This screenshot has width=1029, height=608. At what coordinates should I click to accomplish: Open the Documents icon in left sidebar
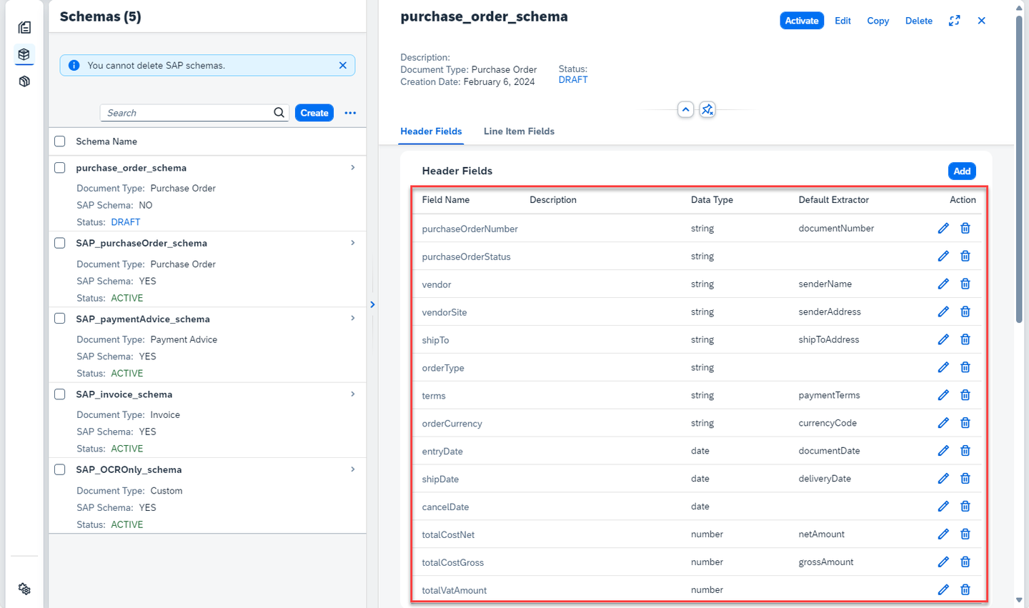coord(24,27)
